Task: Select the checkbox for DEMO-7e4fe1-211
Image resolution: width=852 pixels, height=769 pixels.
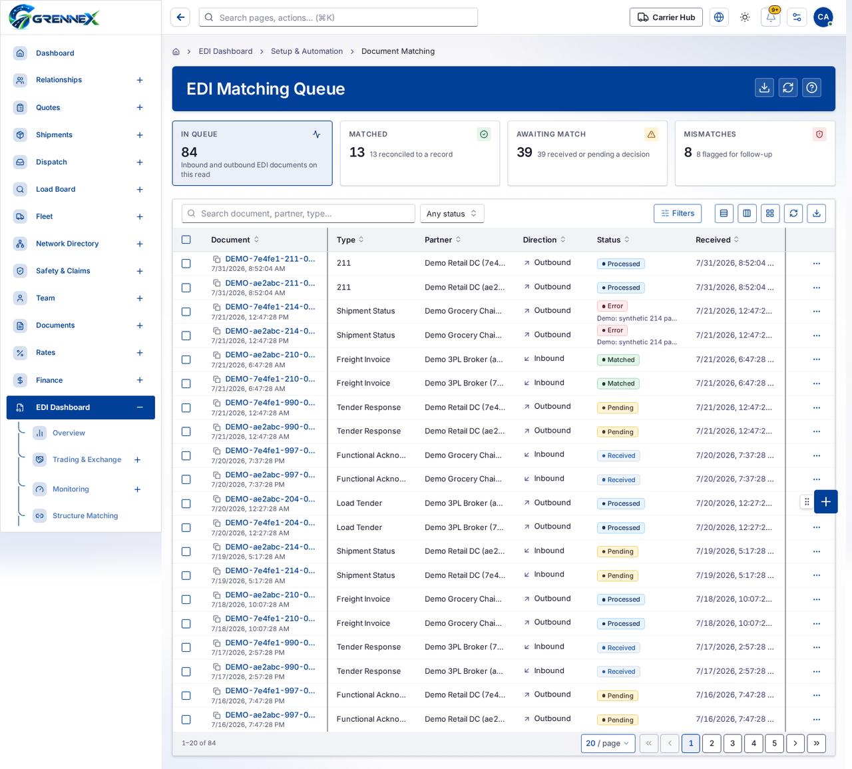Action: (186, 264)
